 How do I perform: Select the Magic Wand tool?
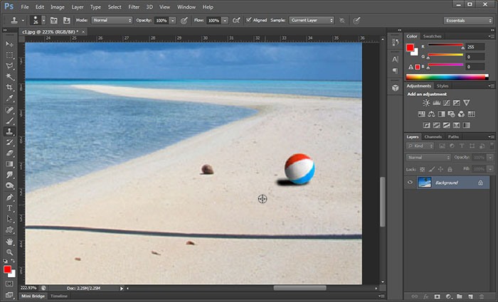9,77
